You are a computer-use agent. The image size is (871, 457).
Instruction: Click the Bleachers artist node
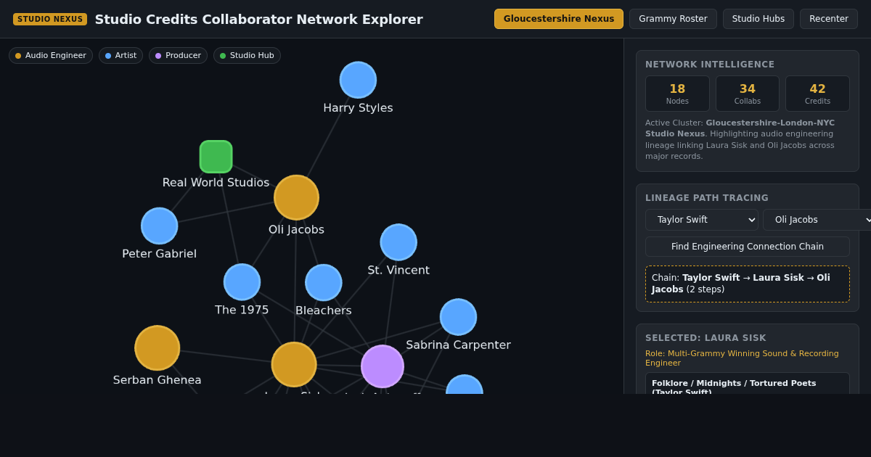coord(324,283)
